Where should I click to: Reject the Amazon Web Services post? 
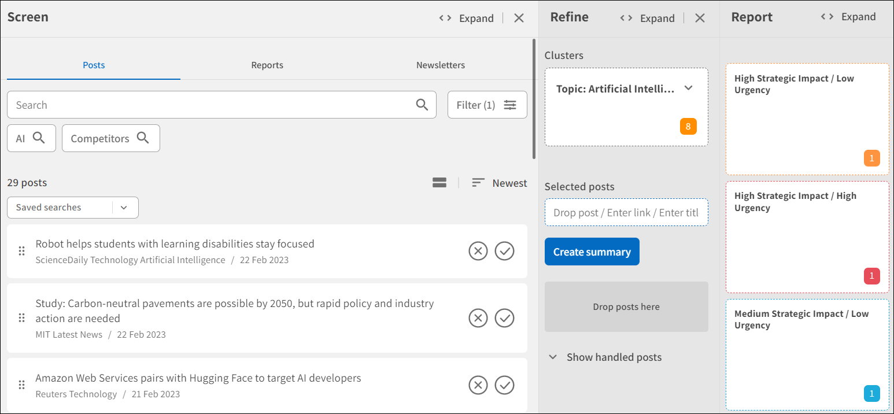tap(478, 385)
